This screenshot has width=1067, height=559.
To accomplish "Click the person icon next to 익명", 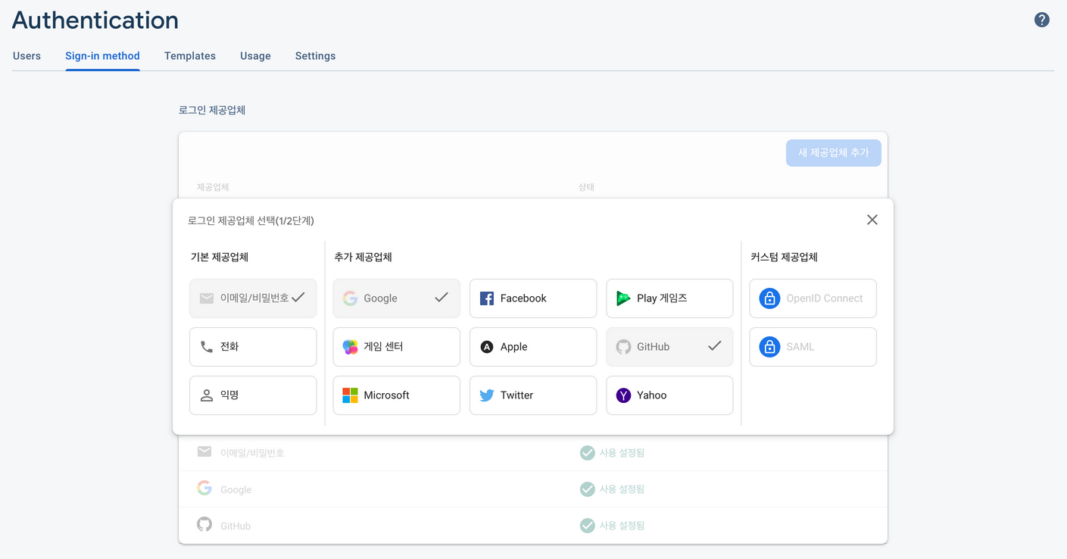I will [206, 395].
